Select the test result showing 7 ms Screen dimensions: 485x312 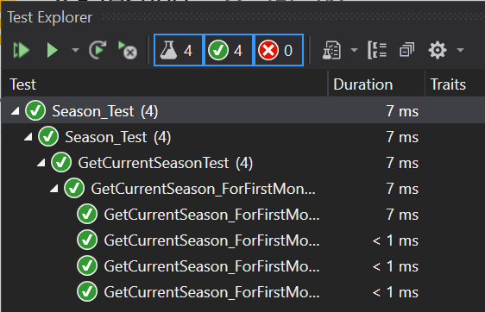(243, 215)
